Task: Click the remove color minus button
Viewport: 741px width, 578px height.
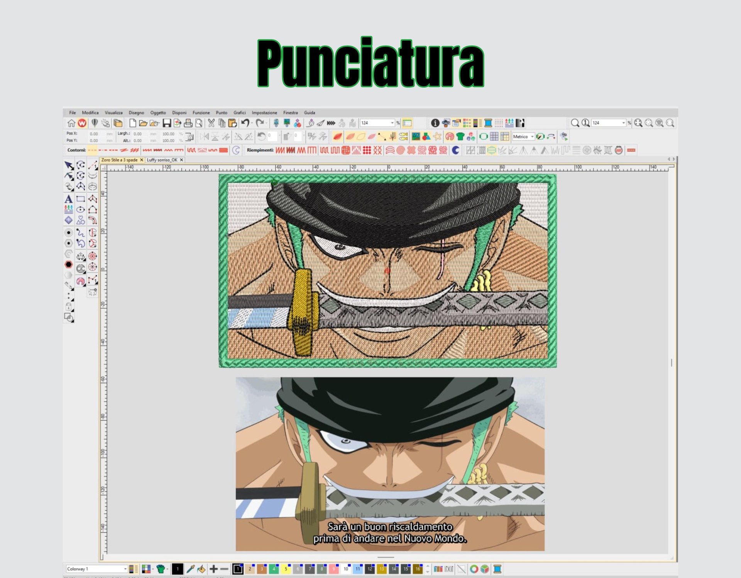Action: (224, 569)
